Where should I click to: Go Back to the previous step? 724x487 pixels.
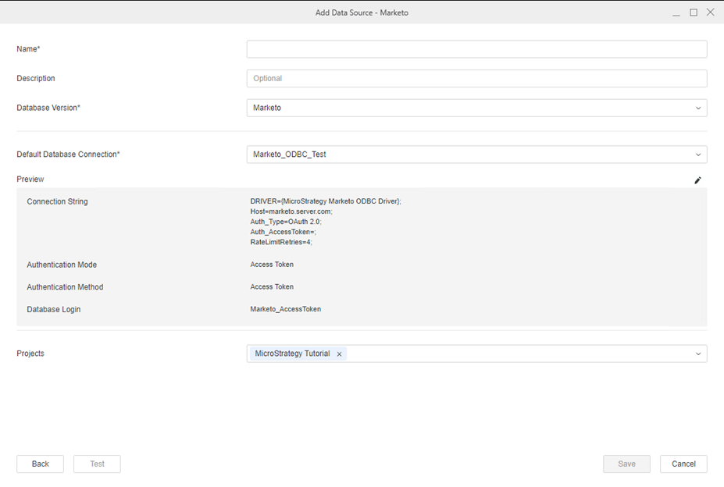(x=41, y=464)
